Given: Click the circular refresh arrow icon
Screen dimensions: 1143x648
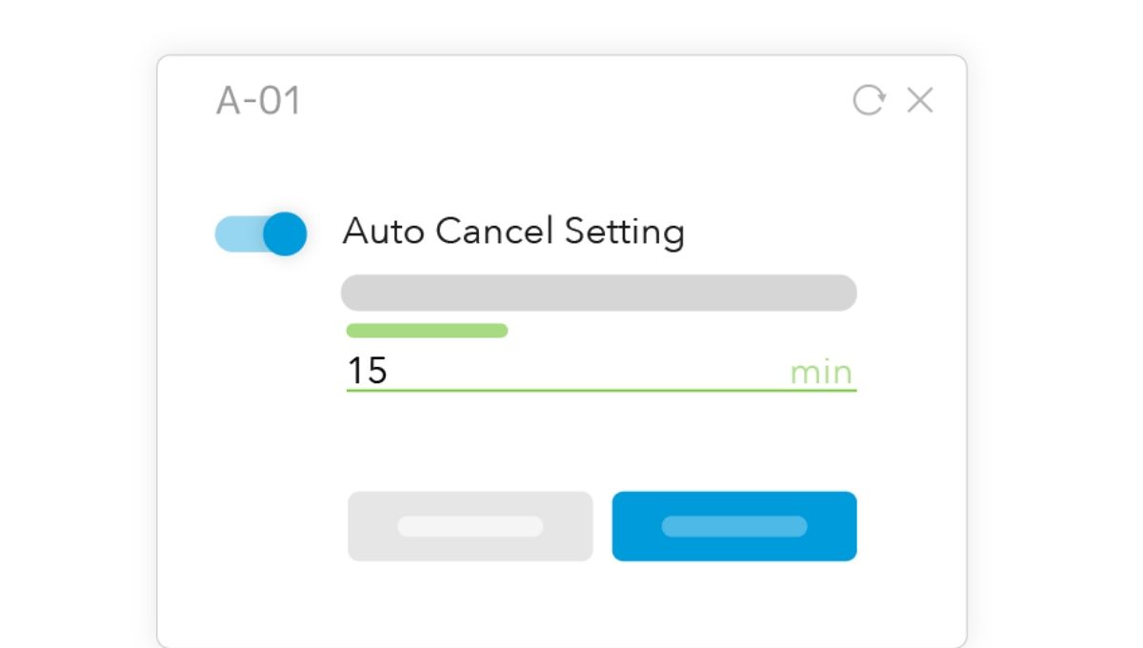Looking at the screenshot, I should [869, 100].
